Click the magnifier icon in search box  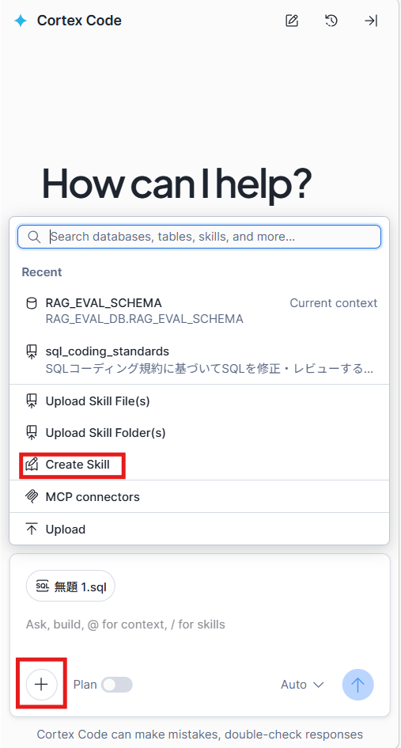pyautogui.click(x=34, y=237)
